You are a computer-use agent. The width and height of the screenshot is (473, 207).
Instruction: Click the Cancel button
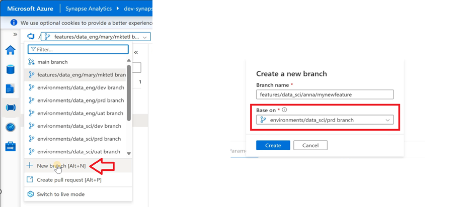point(310,145)
